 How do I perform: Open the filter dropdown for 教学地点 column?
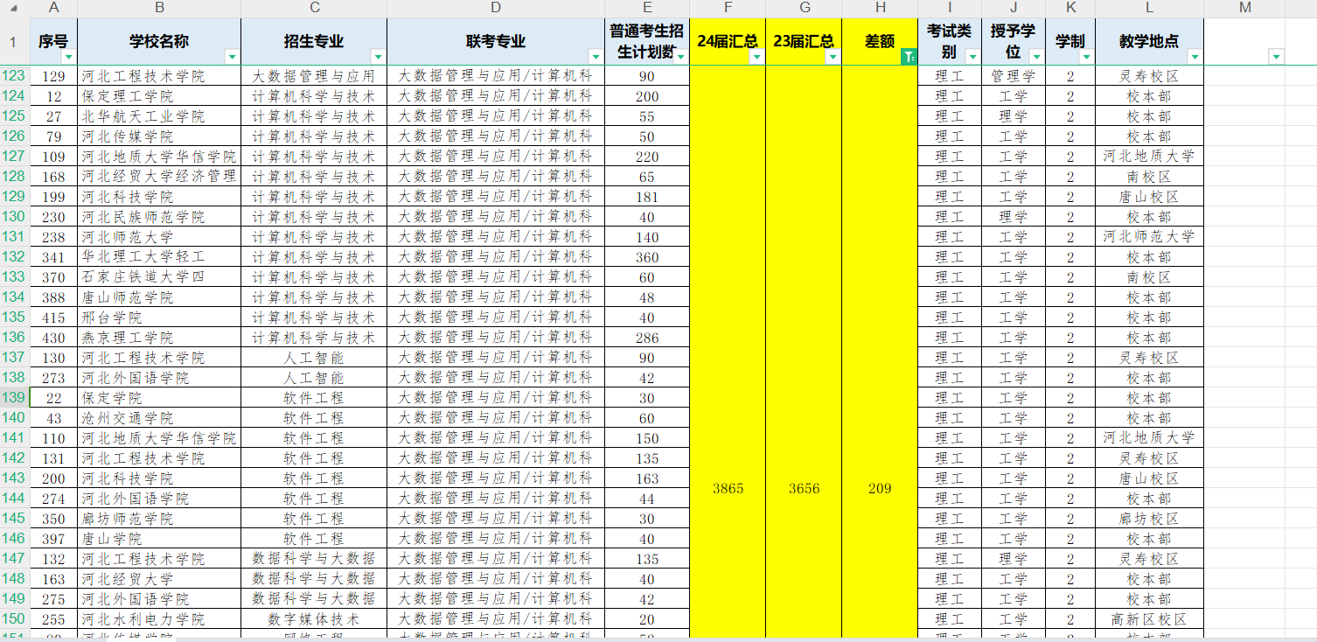coord(1195,57)
